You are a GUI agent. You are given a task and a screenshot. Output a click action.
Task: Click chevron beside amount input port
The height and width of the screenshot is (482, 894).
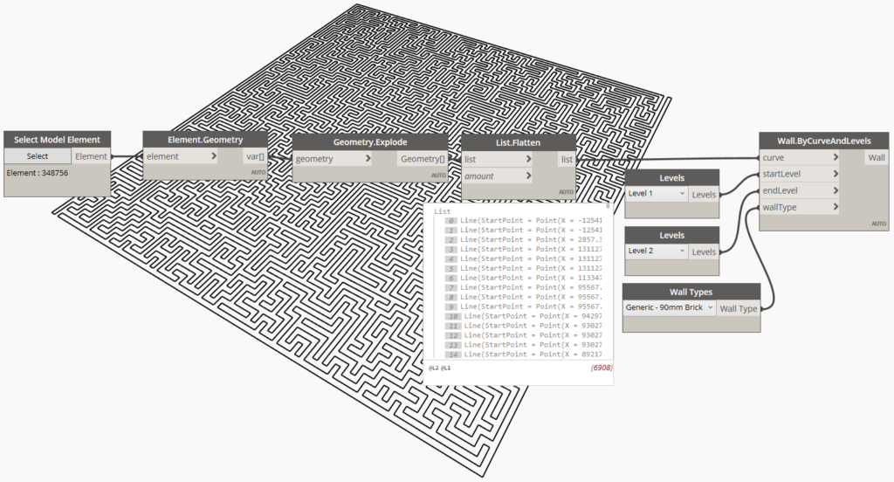(x=528, y=176)
